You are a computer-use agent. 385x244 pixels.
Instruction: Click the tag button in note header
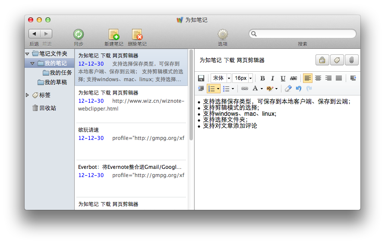[x=337, y=60]
